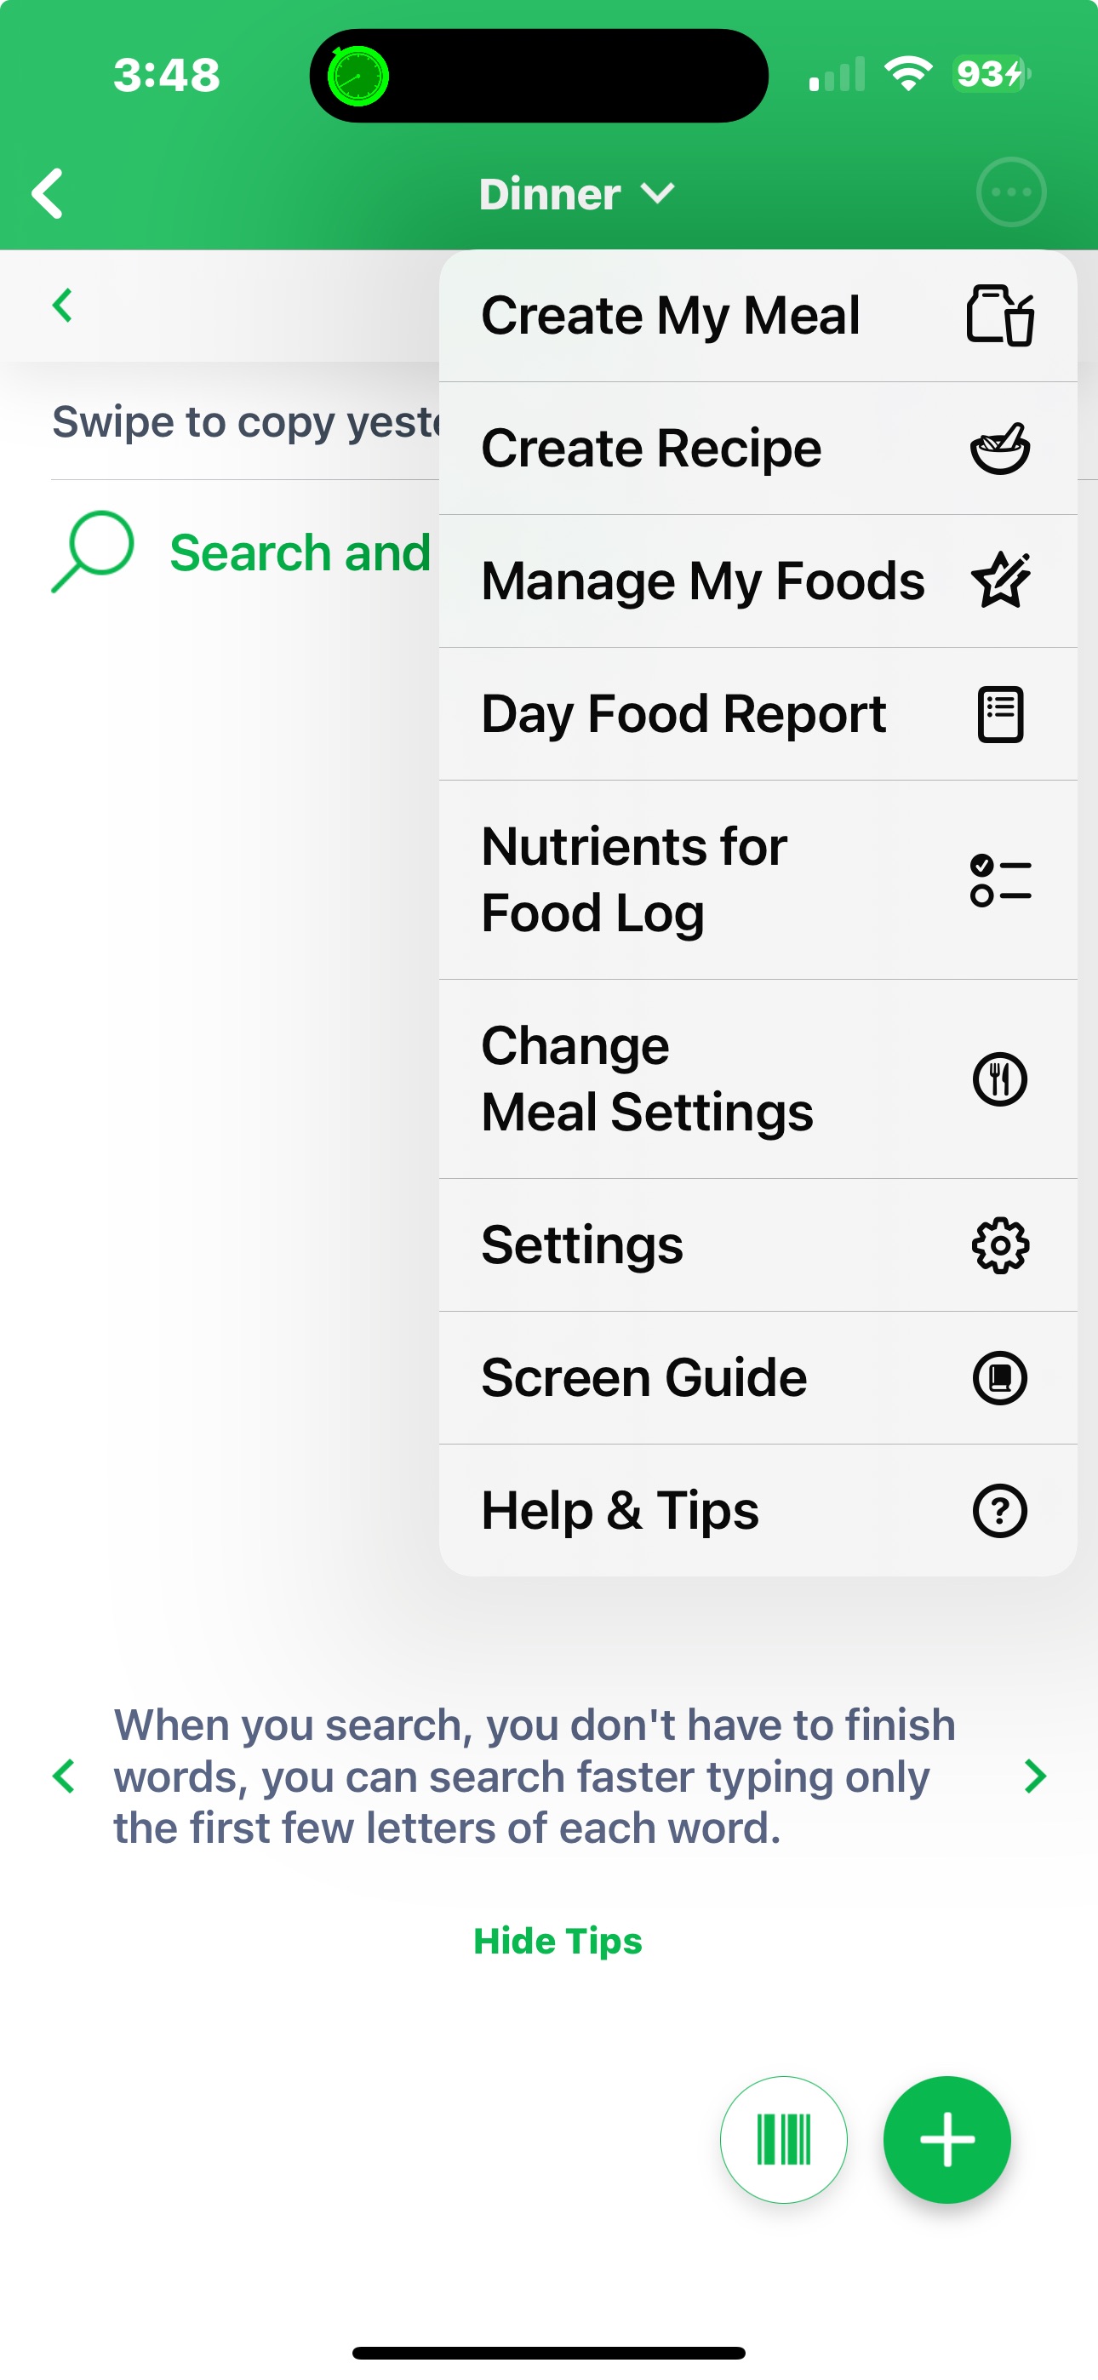Viewport: 1098px width, 2380px height.
Task: Go to previous day with green chevron
Action: [63, 306]
